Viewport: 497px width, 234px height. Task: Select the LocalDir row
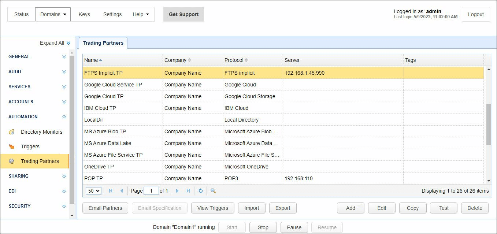click(x=283, y=120)
